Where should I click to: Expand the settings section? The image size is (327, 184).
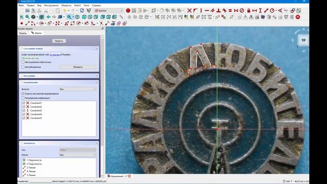pos(97,76)
